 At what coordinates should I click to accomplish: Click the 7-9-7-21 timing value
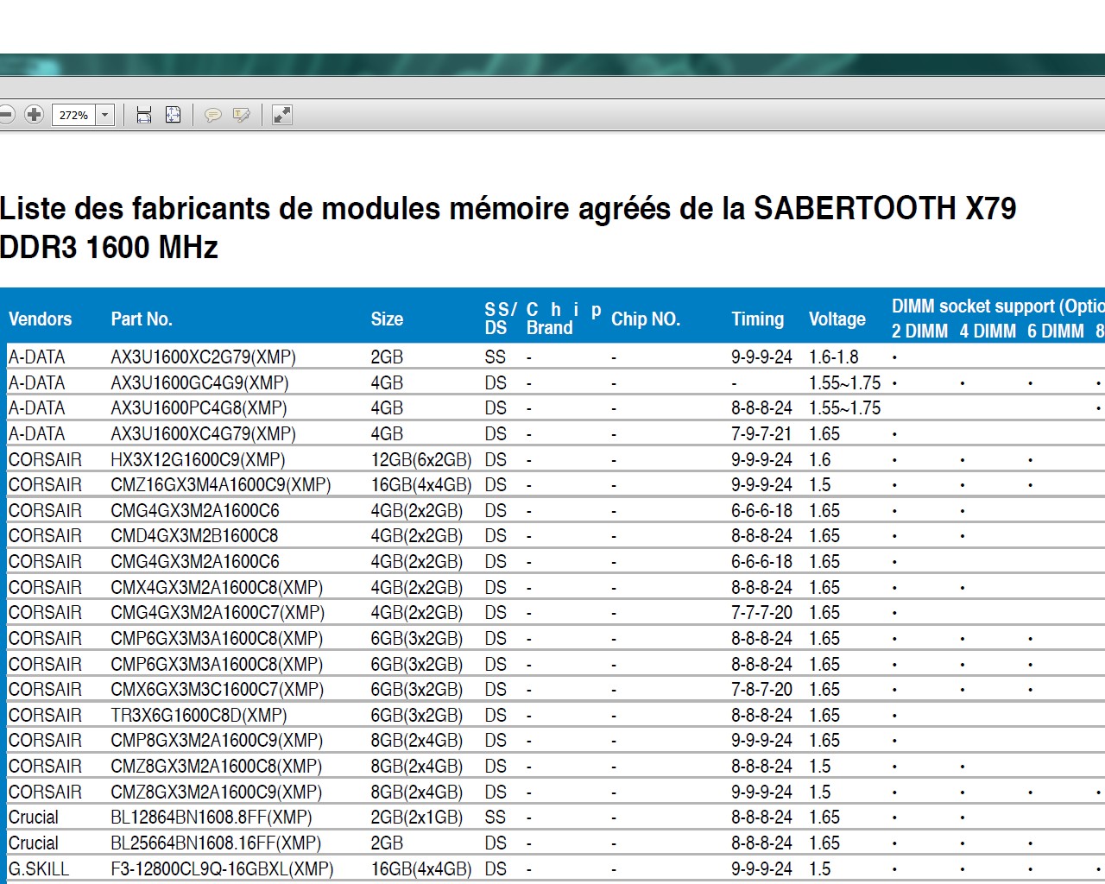[761, 433]
